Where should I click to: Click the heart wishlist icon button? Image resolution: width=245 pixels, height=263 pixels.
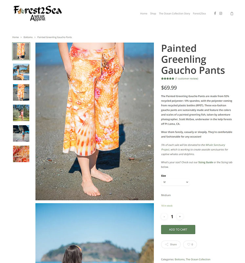pos(190,244)
